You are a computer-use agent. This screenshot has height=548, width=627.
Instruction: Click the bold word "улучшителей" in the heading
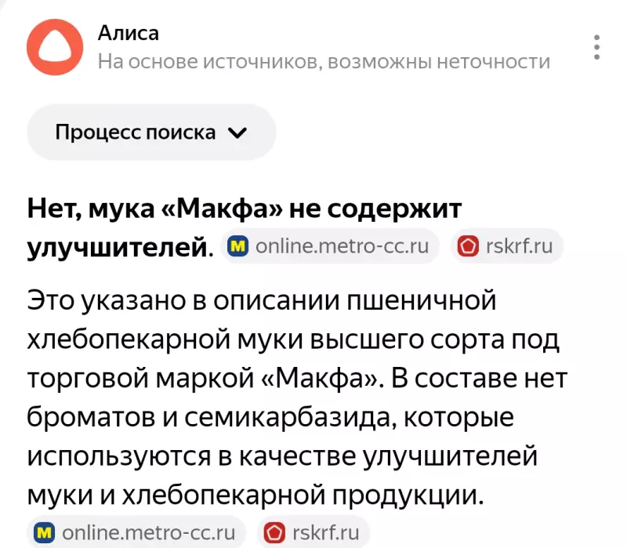pyautogui.click(x=120, y=248)
